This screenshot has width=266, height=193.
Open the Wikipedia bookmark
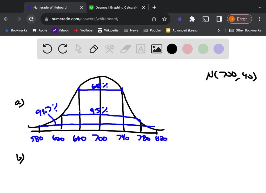(108, 30)
